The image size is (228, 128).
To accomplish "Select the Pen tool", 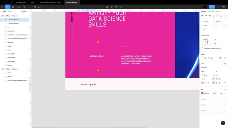I will 24,7.
